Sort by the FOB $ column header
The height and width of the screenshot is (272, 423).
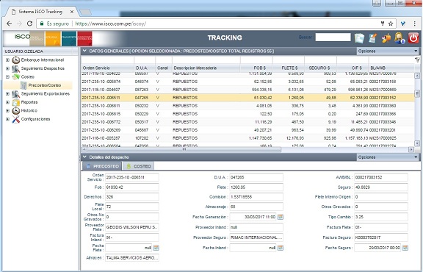point(256,68)
